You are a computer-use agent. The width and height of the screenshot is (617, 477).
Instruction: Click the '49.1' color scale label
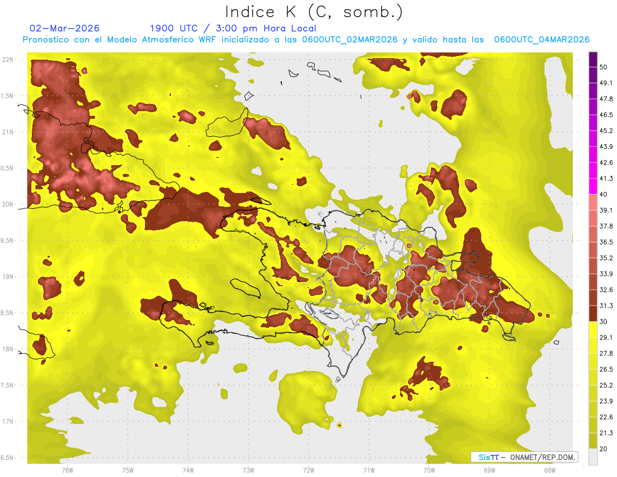606,83
